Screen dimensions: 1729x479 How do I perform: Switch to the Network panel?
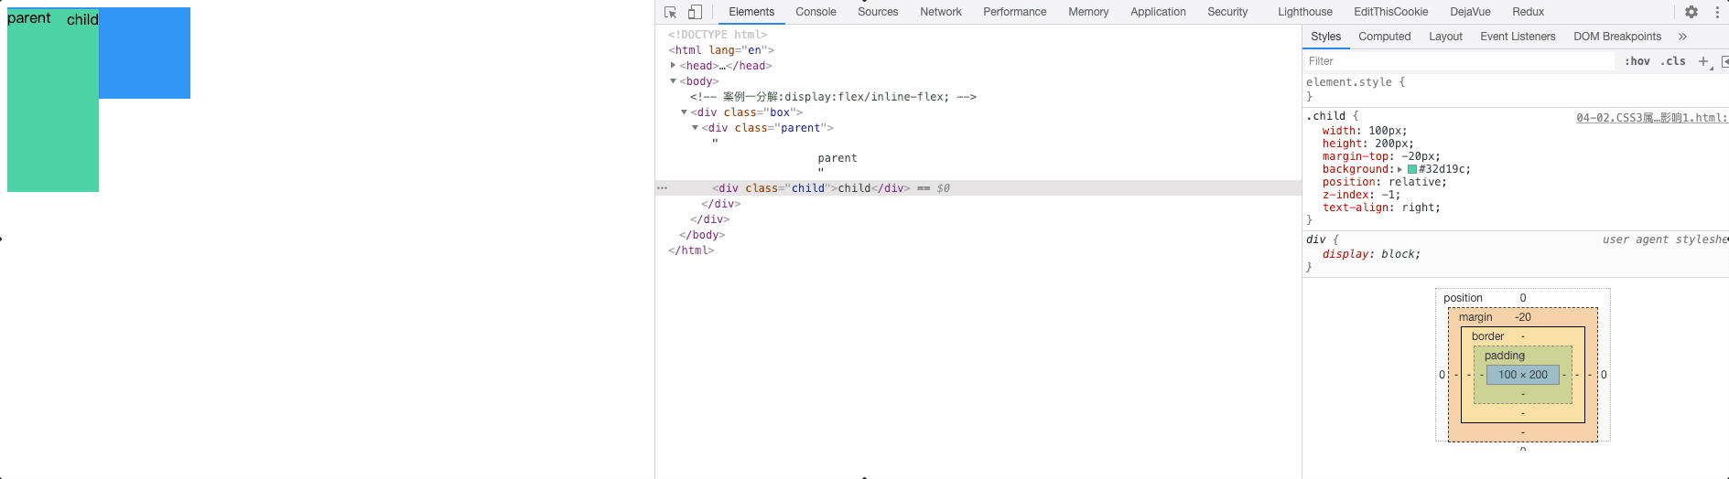(940, 12)
